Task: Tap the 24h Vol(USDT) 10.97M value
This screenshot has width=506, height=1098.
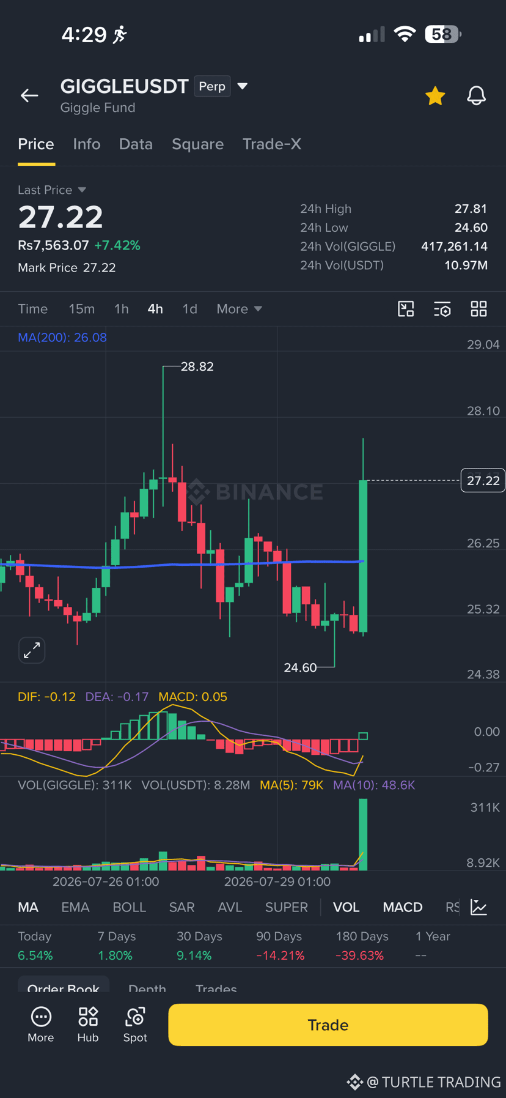Action: 466,265
